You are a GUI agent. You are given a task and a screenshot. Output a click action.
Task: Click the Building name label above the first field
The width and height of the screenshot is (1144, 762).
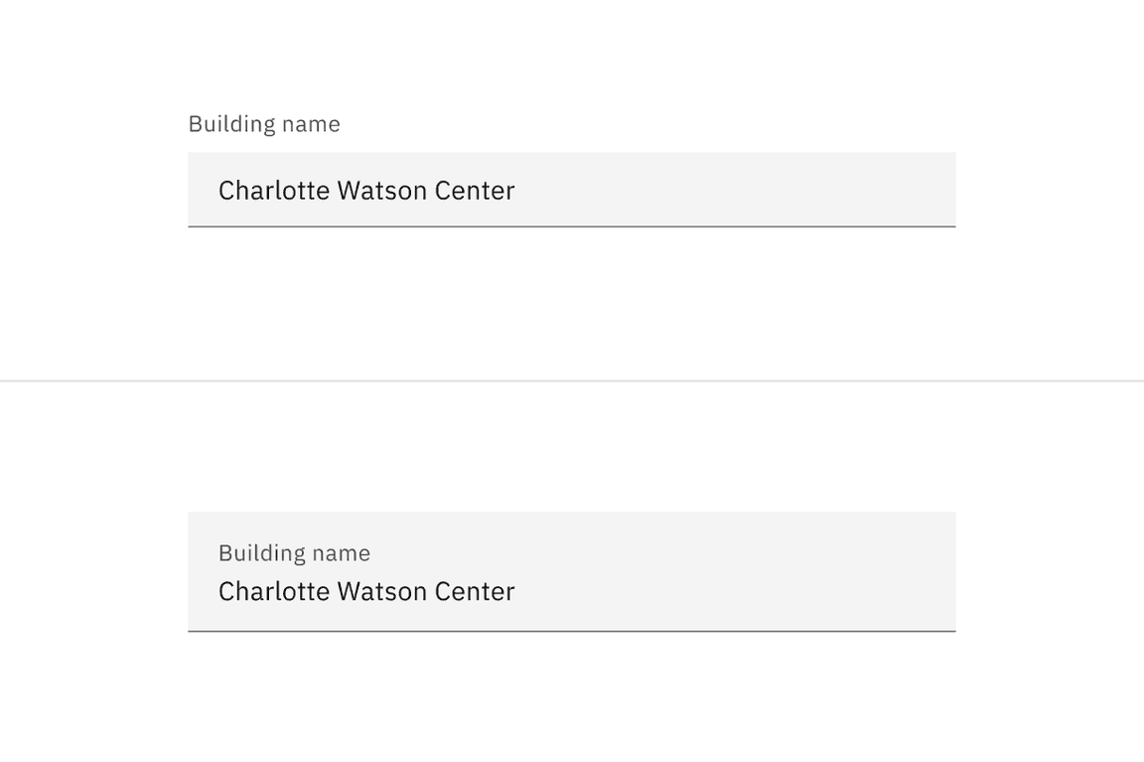click(264, 124)
